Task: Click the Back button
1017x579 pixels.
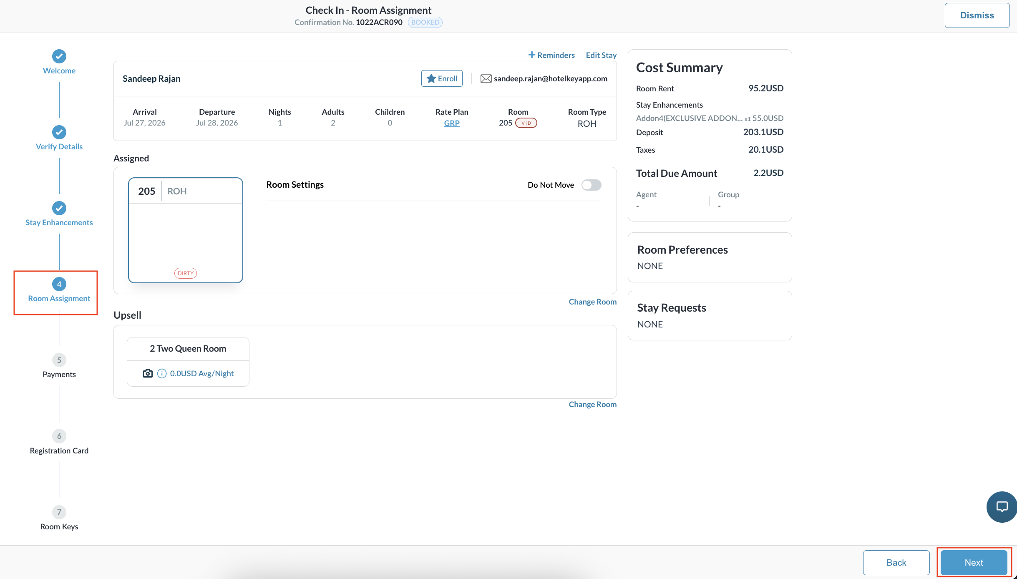Action: pos(896,562)
